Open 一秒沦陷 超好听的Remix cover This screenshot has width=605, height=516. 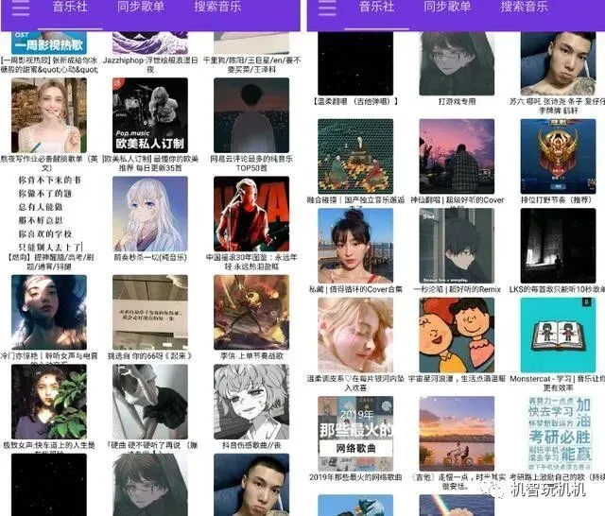[x=457, y=246]
